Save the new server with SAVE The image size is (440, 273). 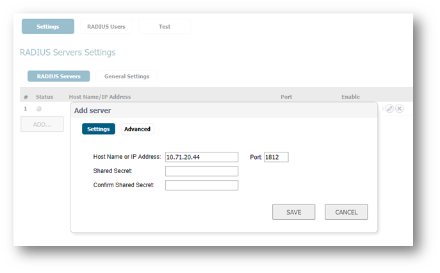point(293,212)
